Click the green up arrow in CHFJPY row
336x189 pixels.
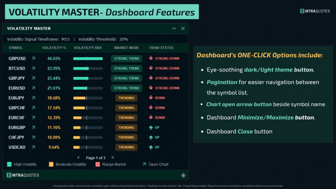(x=151, y=137)
